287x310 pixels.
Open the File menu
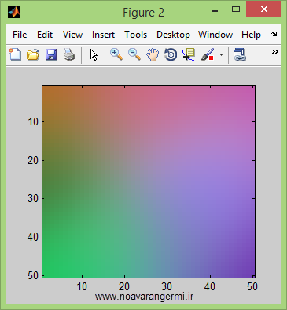20,35
